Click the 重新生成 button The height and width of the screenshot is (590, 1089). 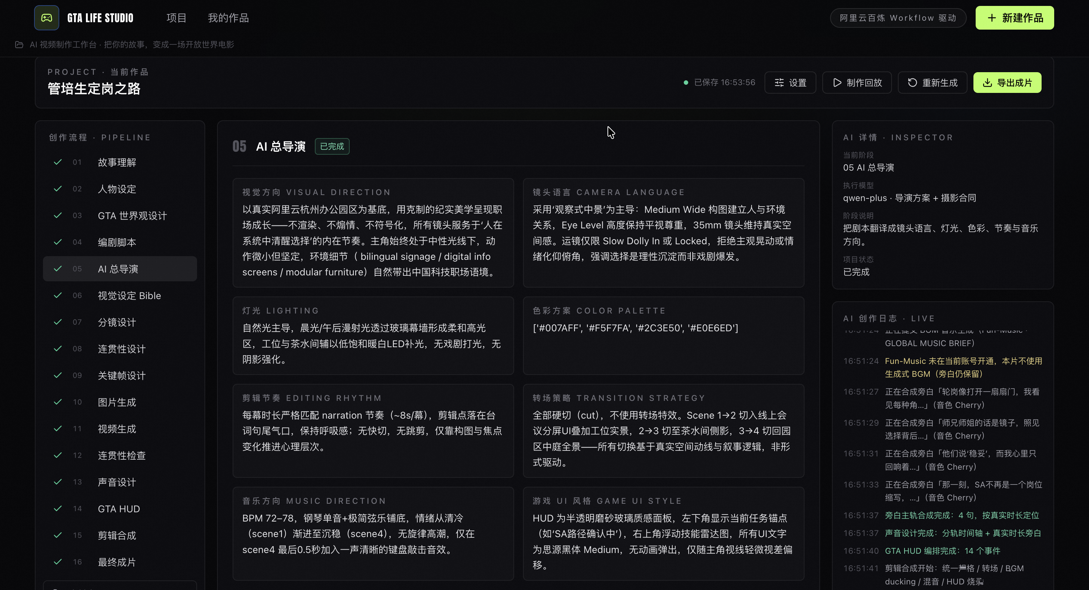[x=932, y=83]
